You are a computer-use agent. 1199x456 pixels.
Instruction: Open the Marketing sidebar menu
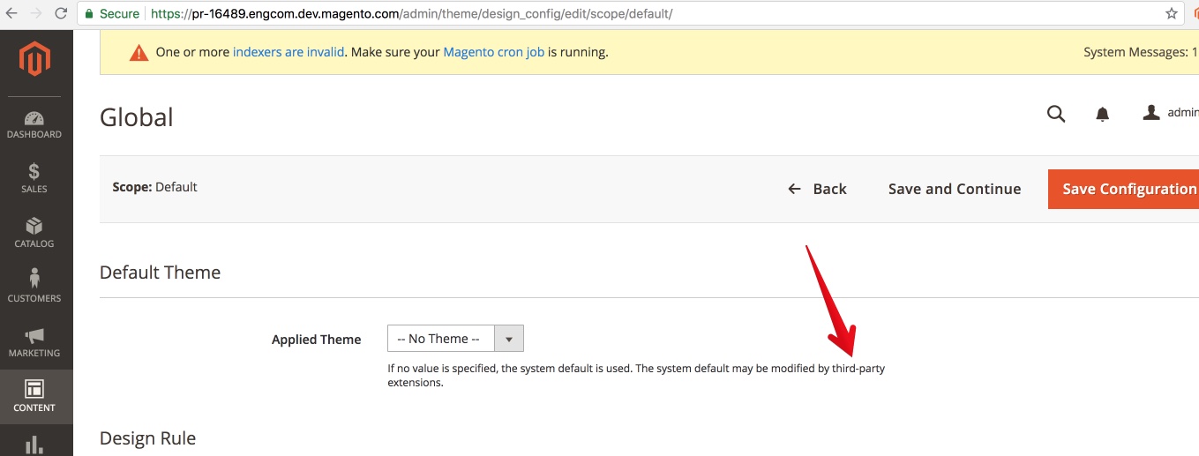point(34,342)
